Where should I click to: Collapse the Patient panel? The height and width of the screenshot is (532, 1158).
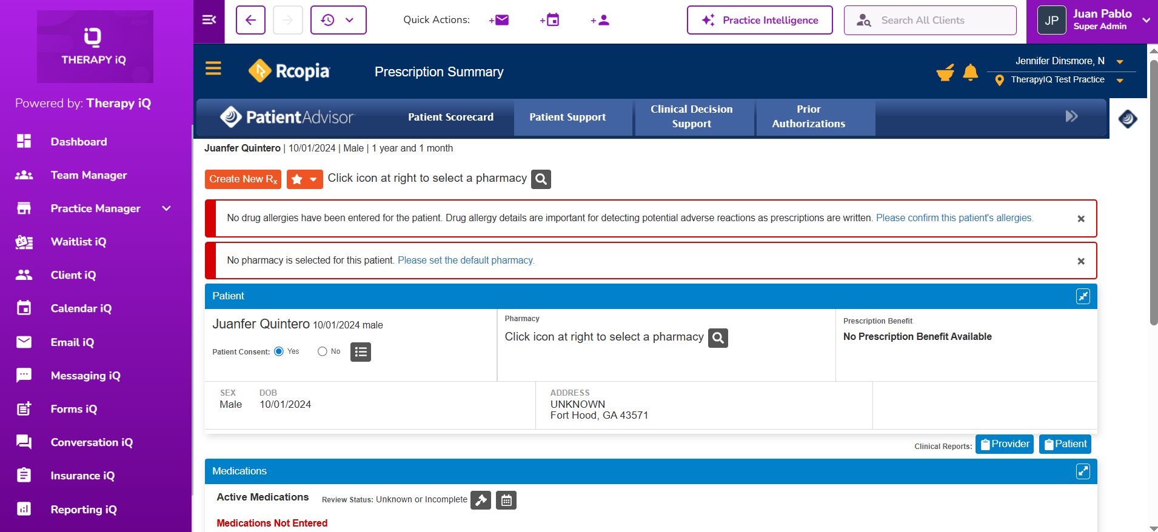pyautogui.click(x=1083, y=296)
